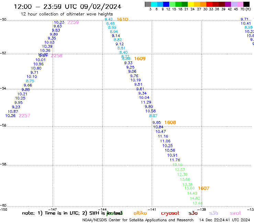Click the chart title showing the 12:00 – 23:59 UTC date range
This screenshot has height=223, width=254.
point(68,7)
